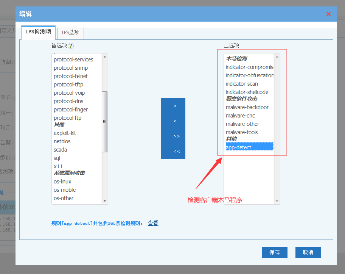Click the 保存 button
The width and height of the screenshot is (345, 274).
tap(274, 252)
